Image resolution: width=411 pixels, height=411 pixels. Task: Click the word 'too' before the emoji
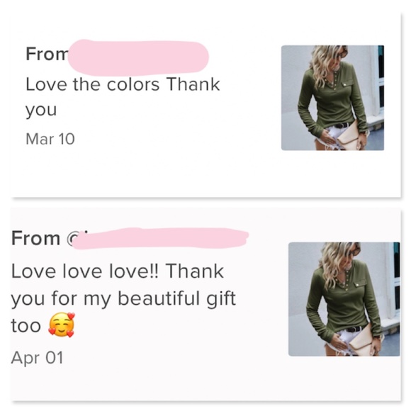pos(26,326)
